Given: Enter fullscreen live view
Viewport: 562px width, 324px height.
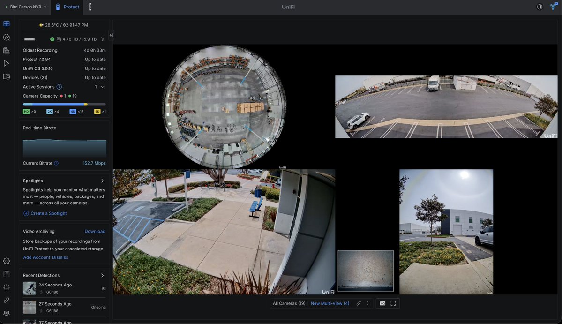Looking at the screenshot, I should tap(393, 303).
